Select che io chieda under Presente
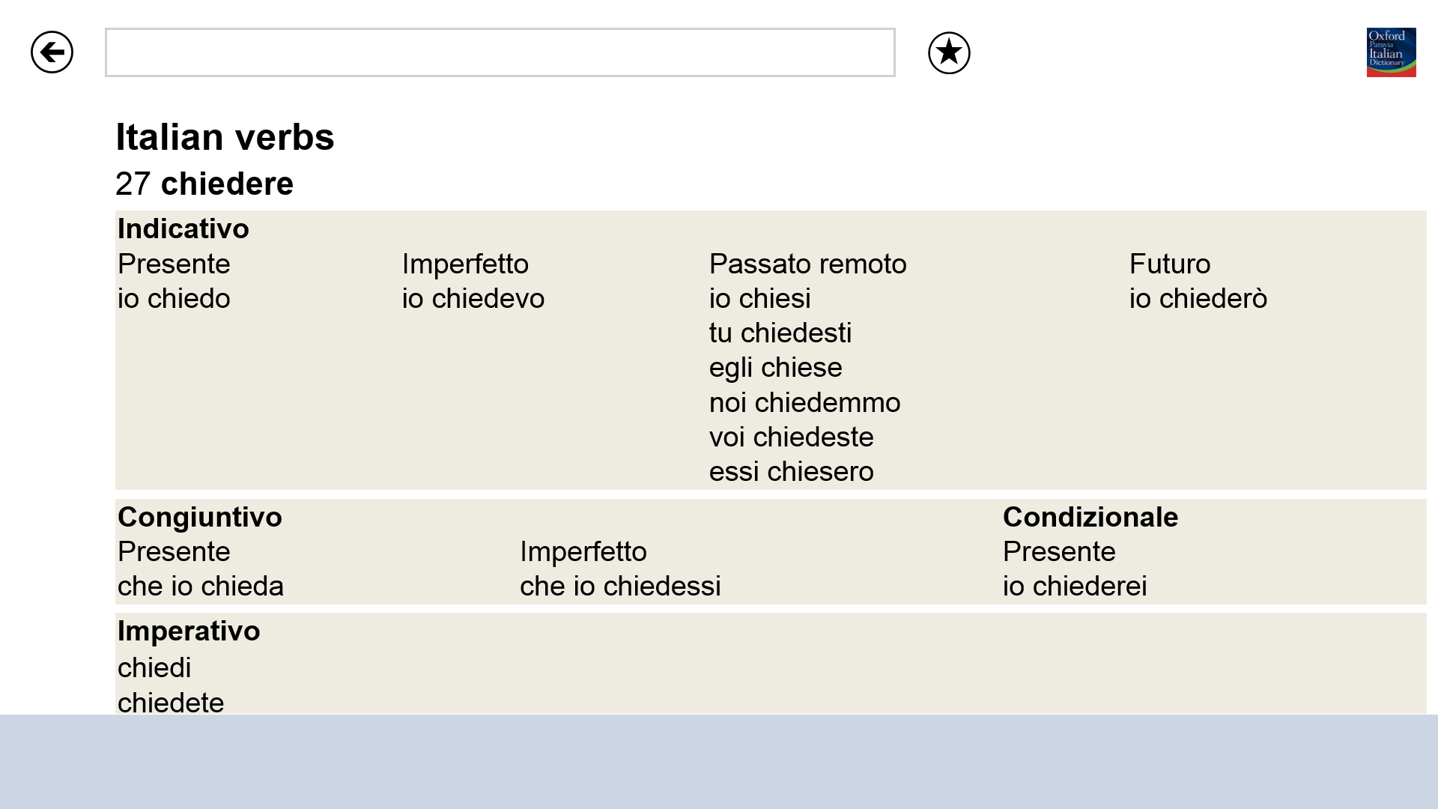The height and width of the screenshot is (809, 1438). [x=201, y=586]
